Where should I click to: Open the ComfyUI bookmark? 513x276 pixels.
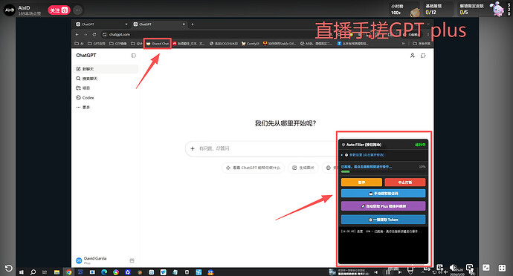(251, 44)
